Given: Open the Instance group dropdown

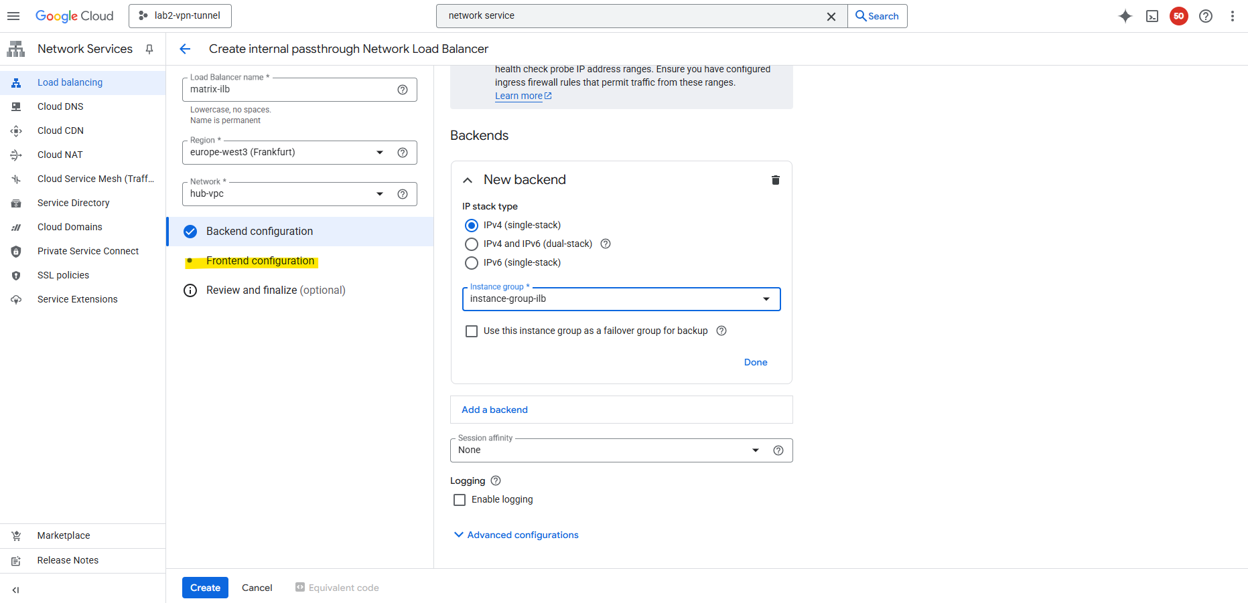Looking at the screenshot, I should coord(766,299).
